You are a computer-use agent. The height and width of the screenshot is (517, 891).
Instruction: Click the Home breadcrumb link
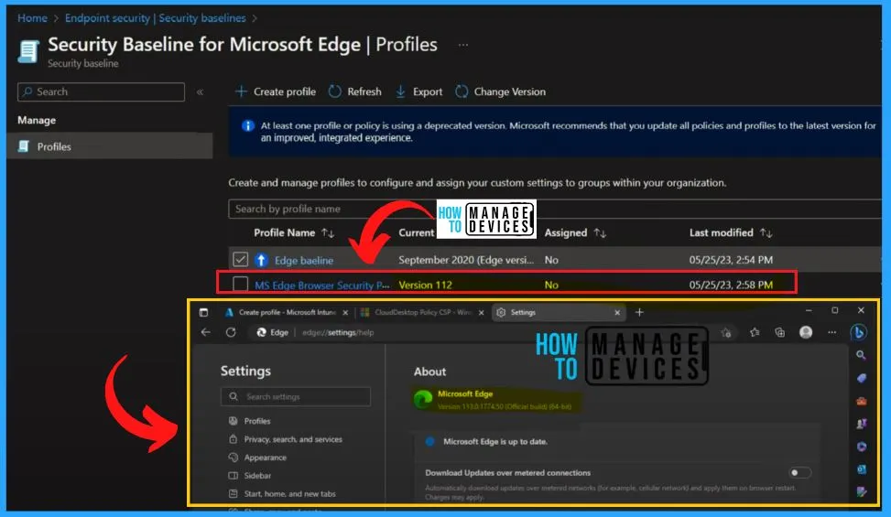[x=32, y=18]
